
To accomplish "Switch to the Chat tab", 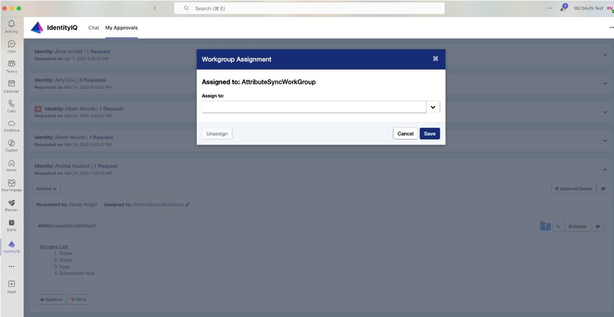I will [x=93, y=28].
